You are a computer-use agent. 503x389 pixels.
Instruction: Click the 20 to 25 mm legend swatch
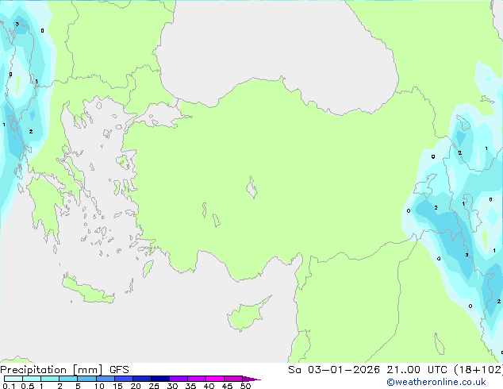[141, 379]
